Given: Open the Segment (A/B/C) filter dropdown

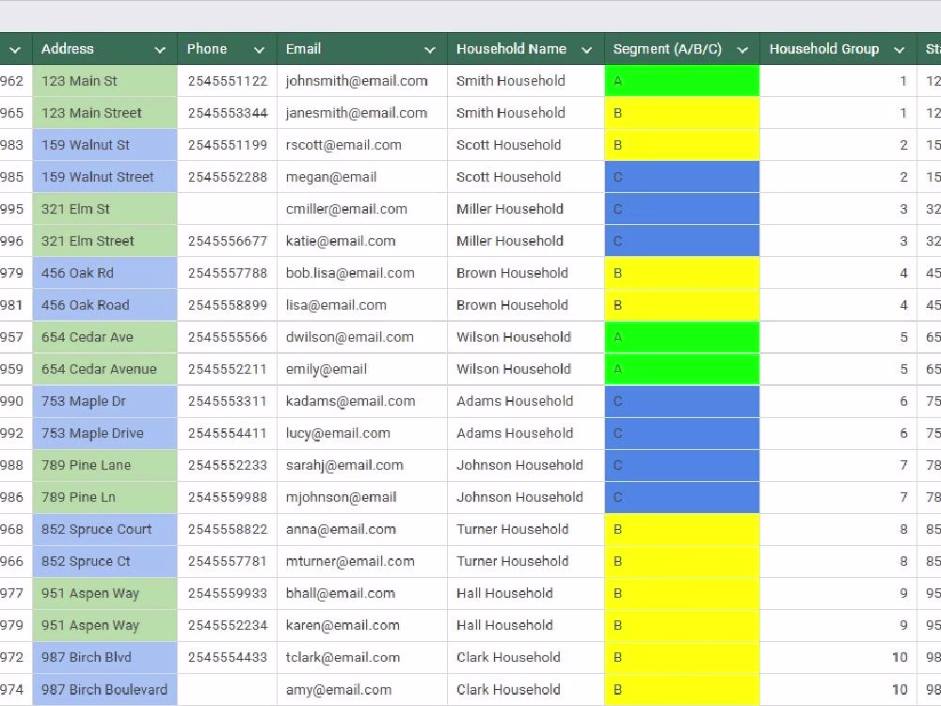Looking at the screenshot, I should pos(742,50).
